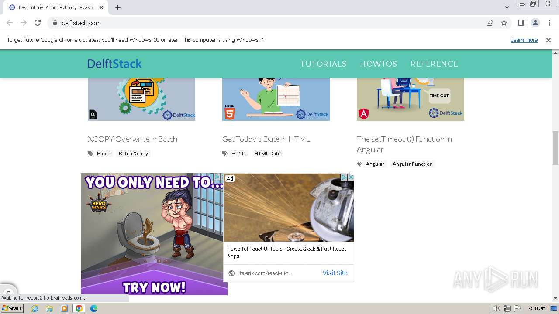Open Windows Media Player from taskbar

(x=64, y=308)
